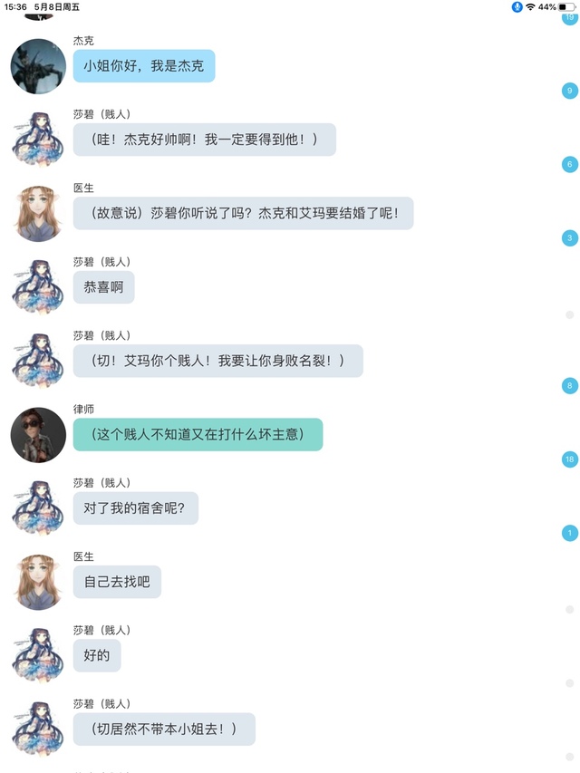The width and height of the screenshot is (580, 773).
Task: Select the 小姐你好，我是杰克 blue bubble
Action: point(144,65)
